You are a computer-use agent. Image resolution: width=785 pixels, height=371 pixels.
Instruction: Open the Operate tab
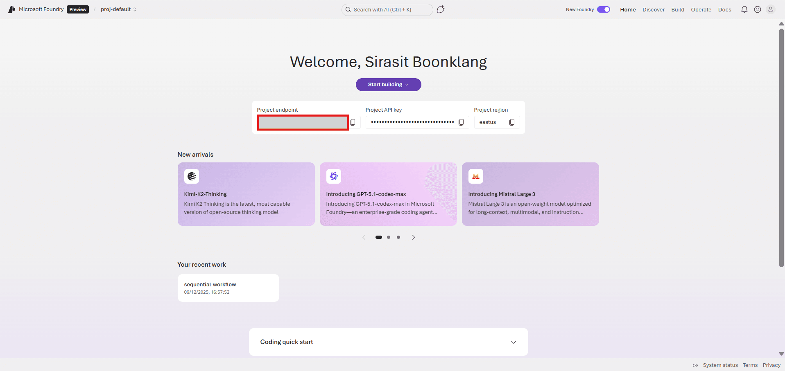click(701, 9)
